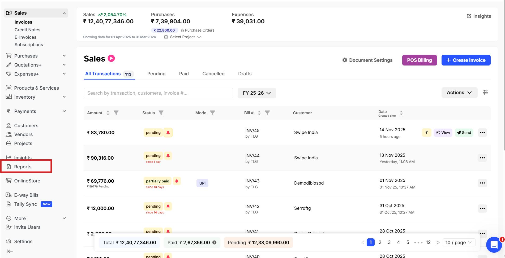Toggle sort order on Bill # column

(x=259, y=113)
